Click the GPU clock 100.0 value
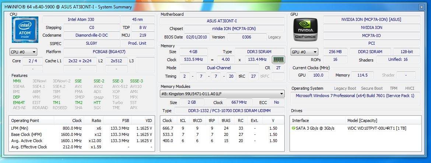The image size is (431, 163). pyautogui.click(x=318, y=75)
